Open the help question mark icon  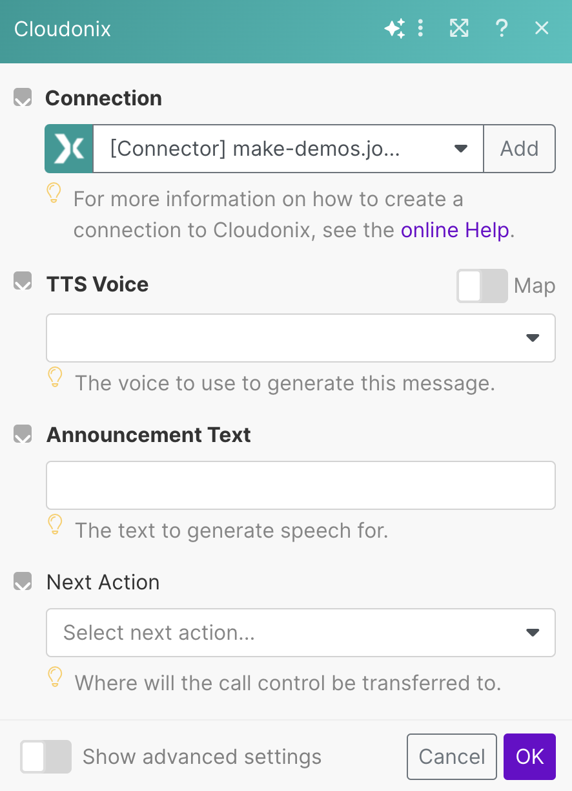pos(501,28)
